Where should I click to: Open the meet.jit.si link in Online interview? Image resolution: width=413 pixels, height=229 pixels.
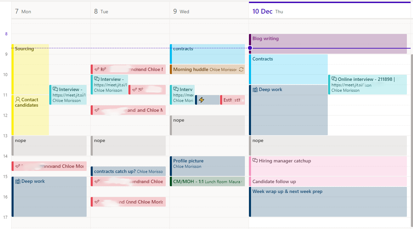(x=347, y=85)
